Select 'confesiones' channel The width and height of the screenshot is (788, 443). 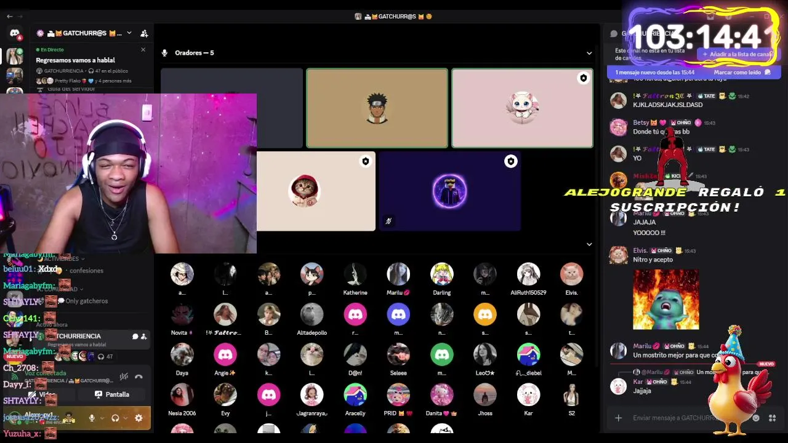point(86,271)
